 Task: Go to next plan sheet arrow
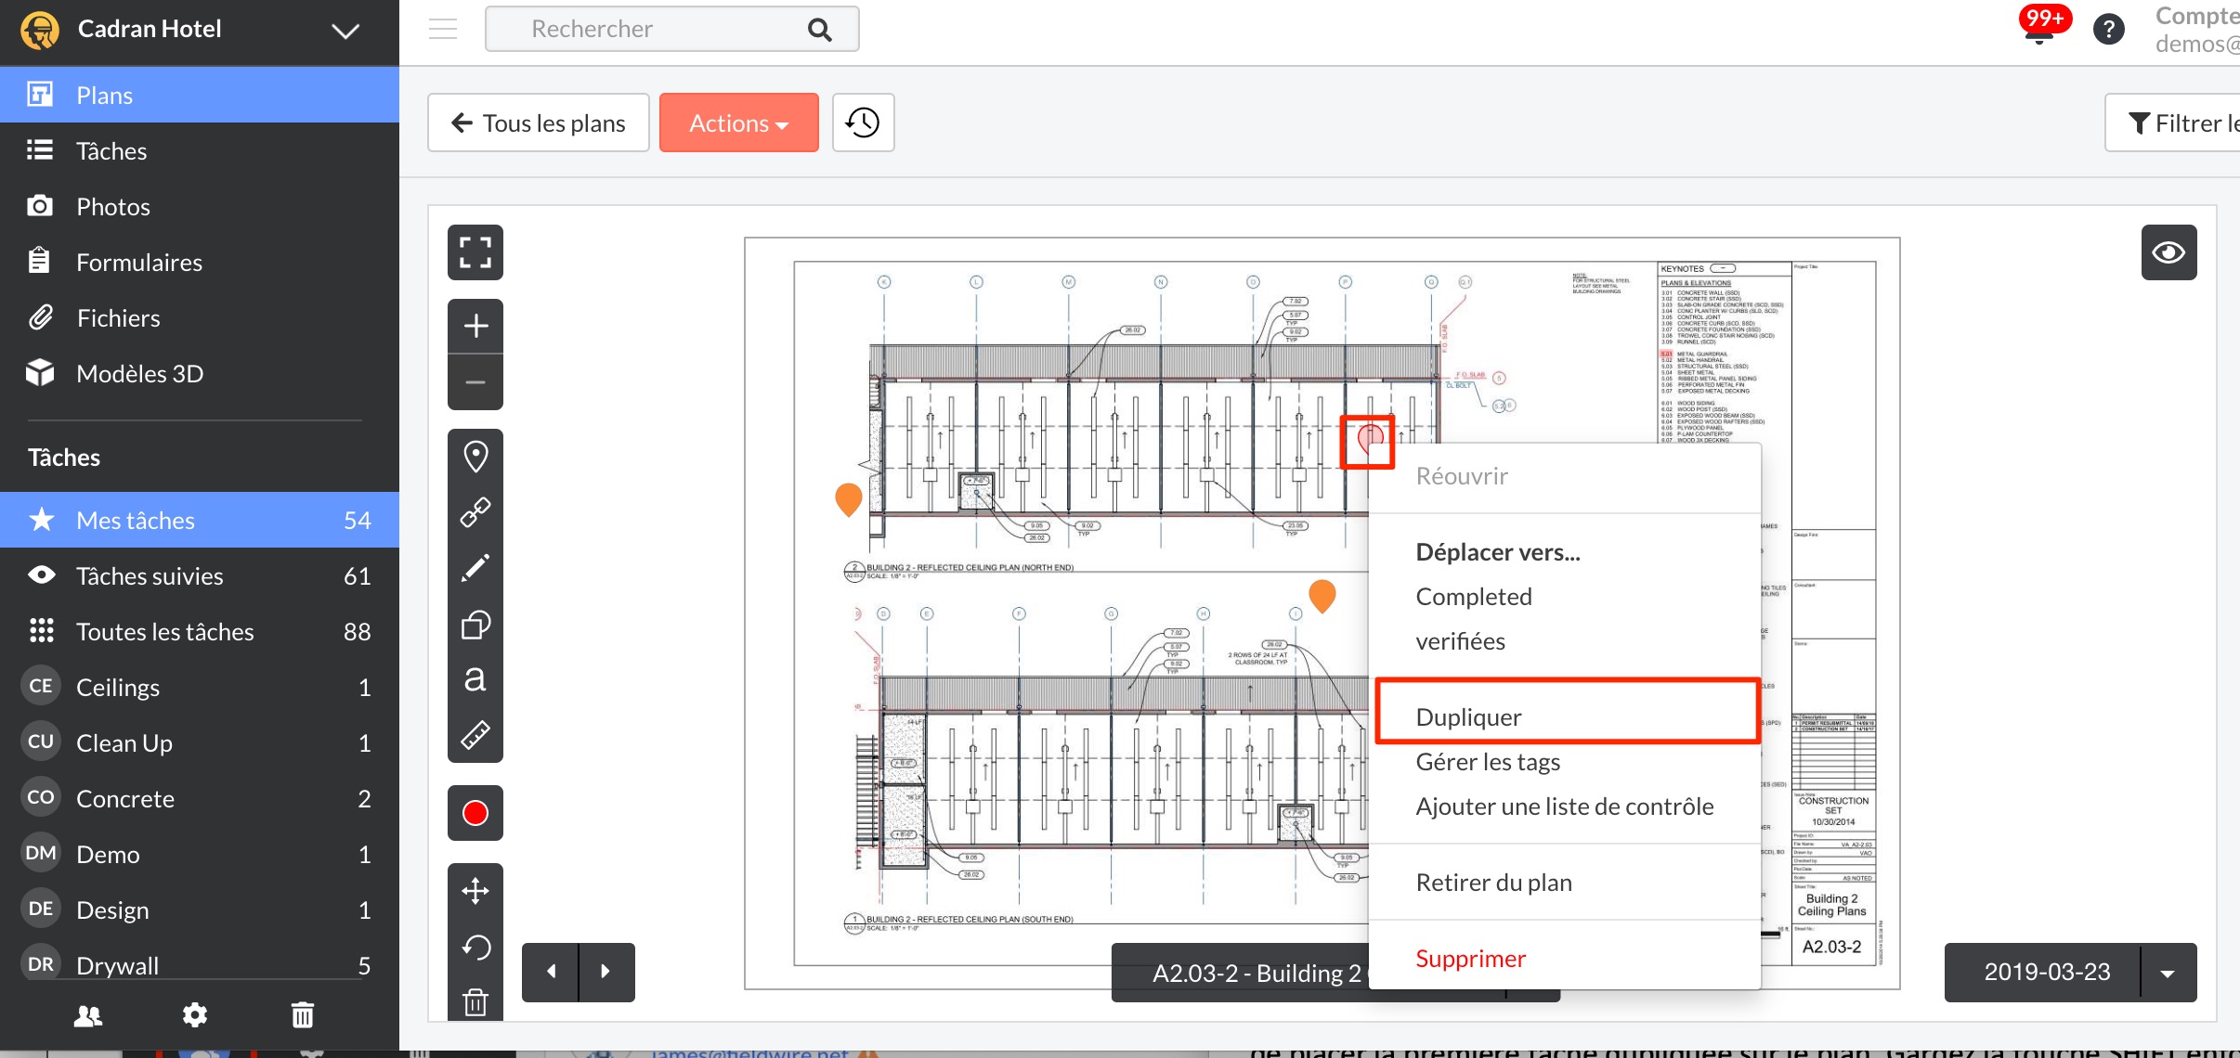[606, 972]
